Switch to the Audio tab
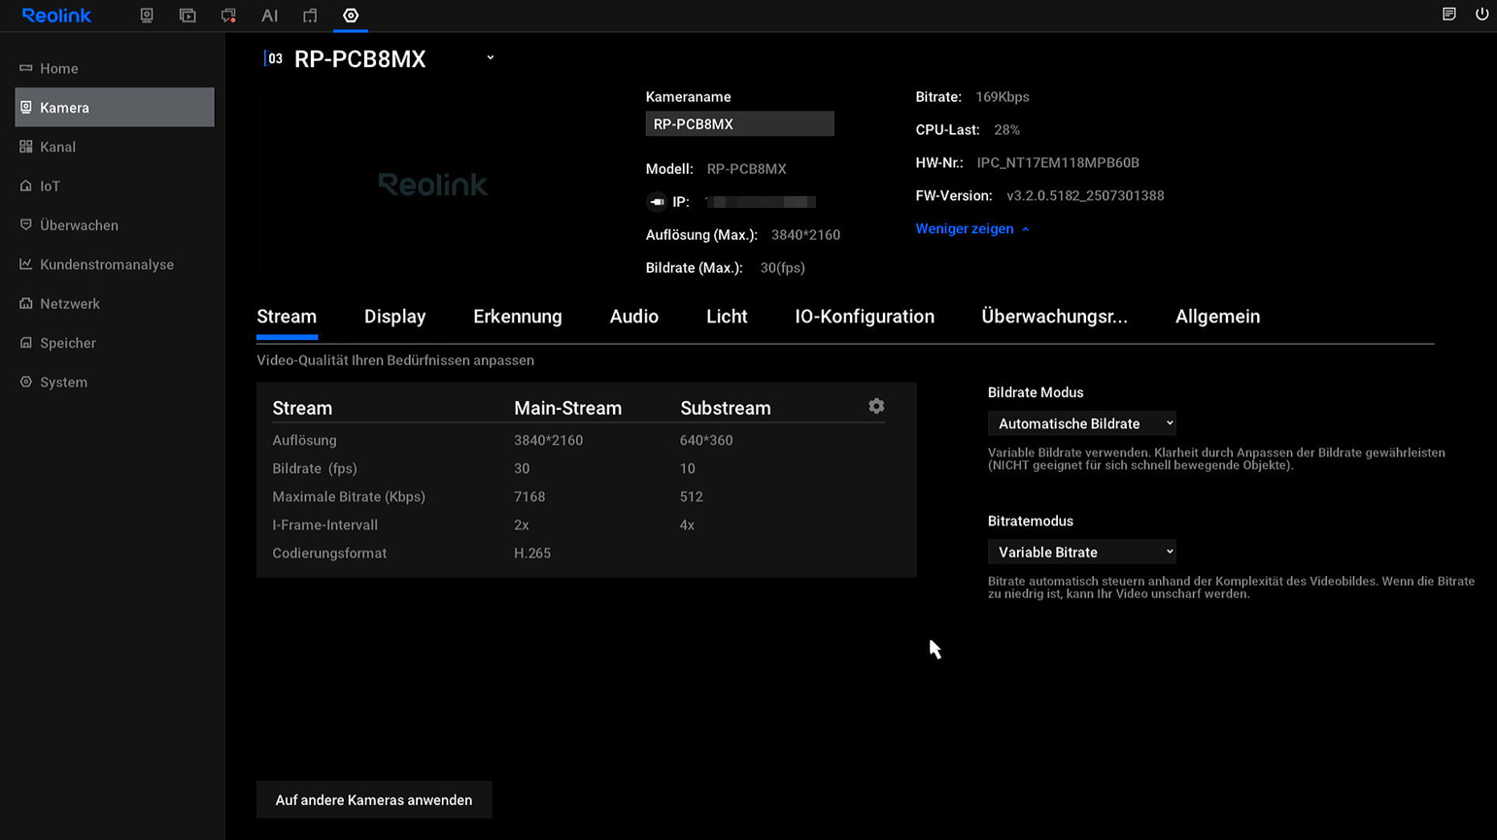Screen dimensions: 1497x840 633,317
